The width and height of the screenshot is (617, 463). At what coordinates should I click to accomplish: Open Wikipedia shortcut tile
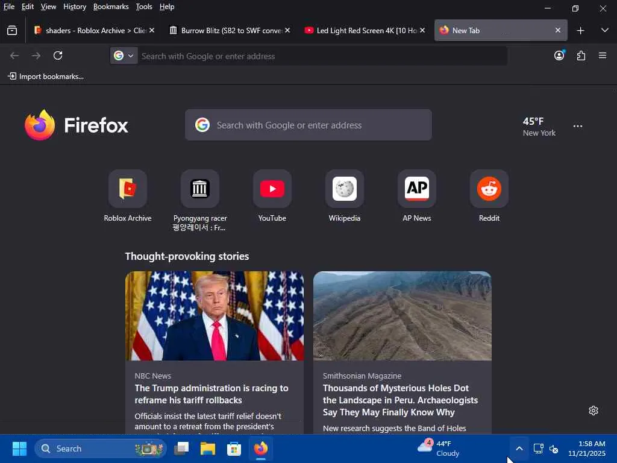pos(345,189)
